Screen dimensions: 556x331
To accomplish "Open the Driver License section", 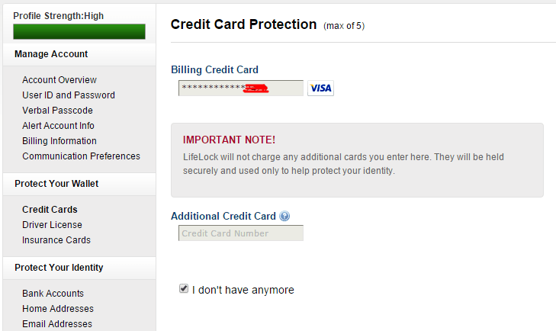I will click(52, 225).
